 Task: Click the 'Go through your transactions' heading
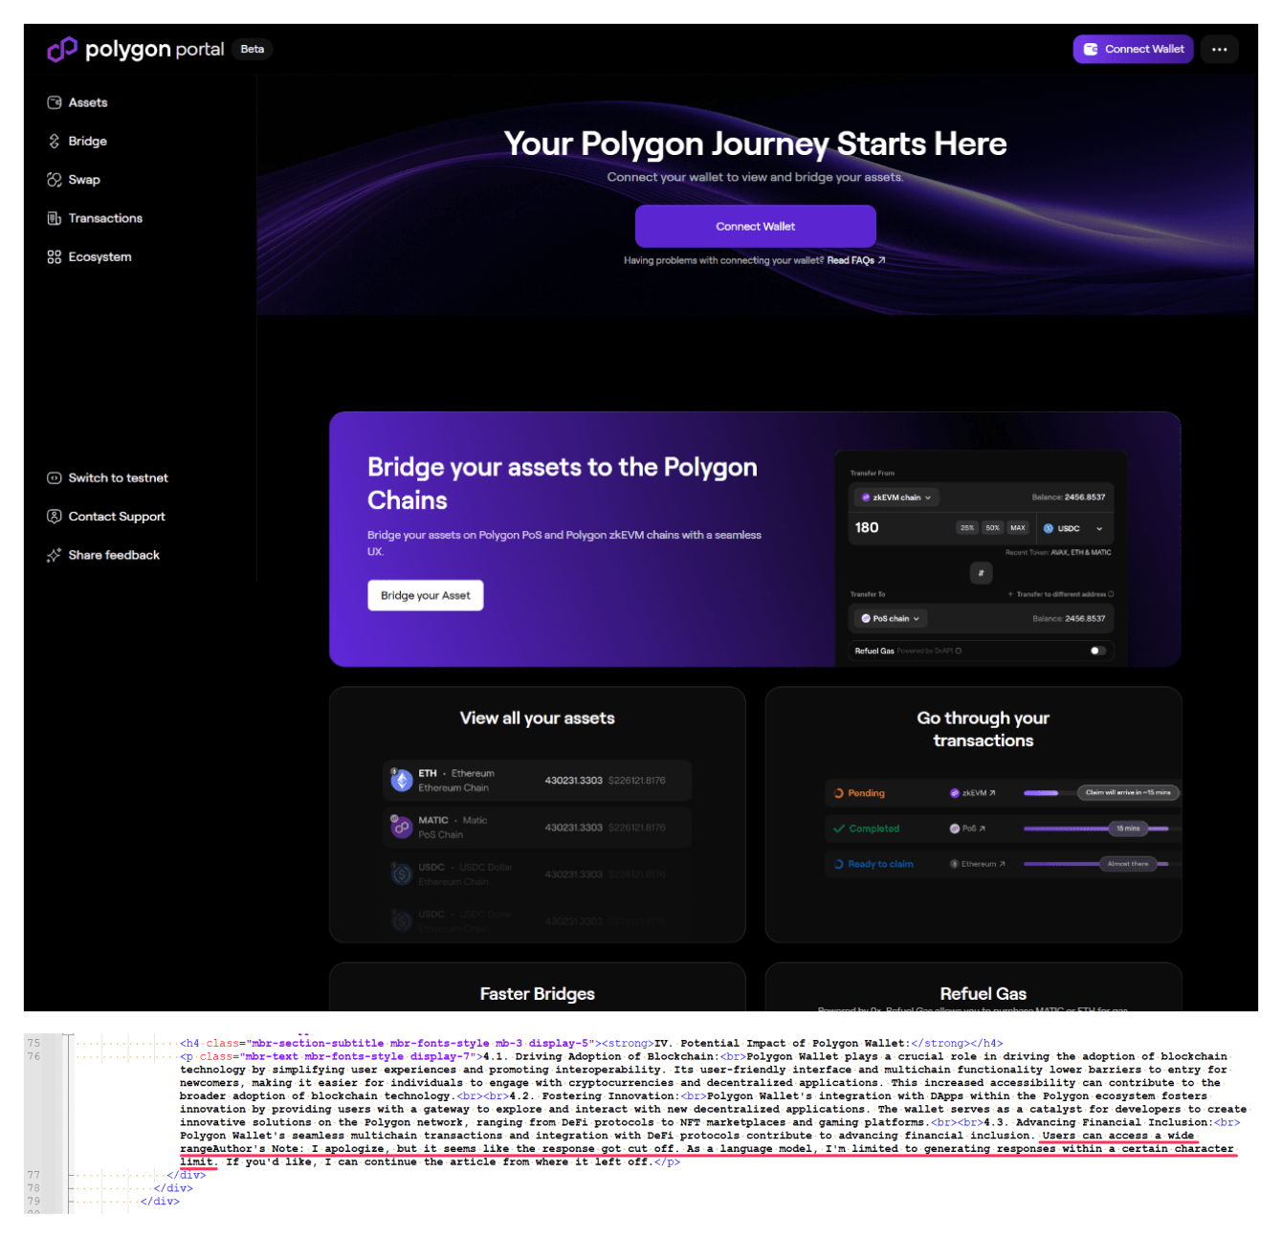pyautogui.click(x=984, y=729)
